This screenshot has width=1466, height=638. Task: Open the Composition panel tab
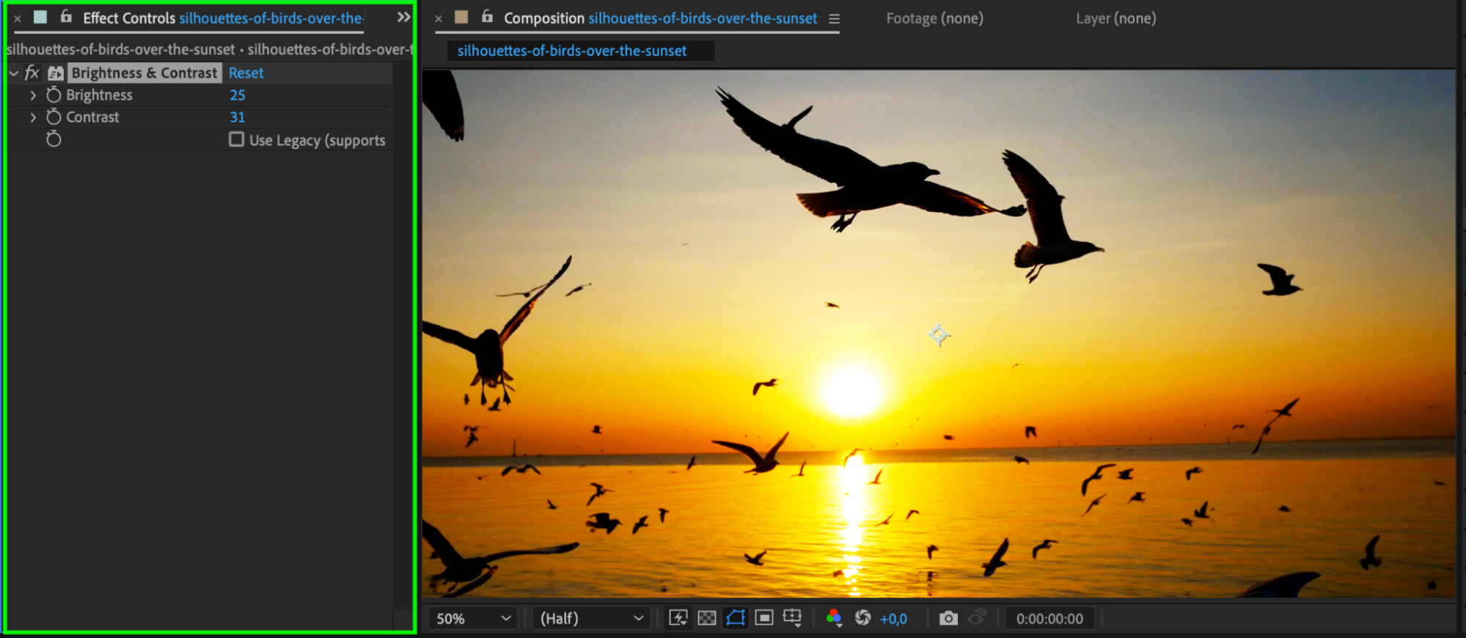point(660,18)
